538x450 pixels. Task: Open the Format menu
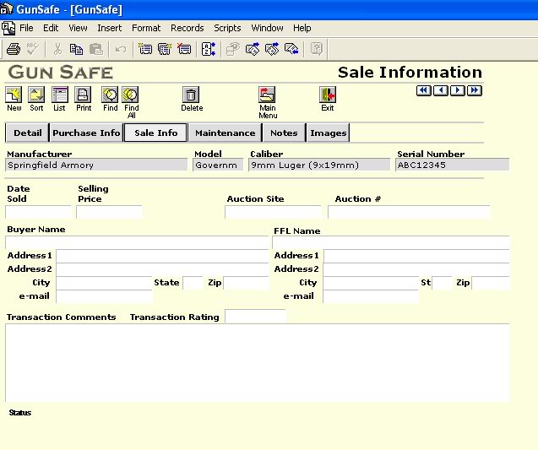tap(146, 28)
